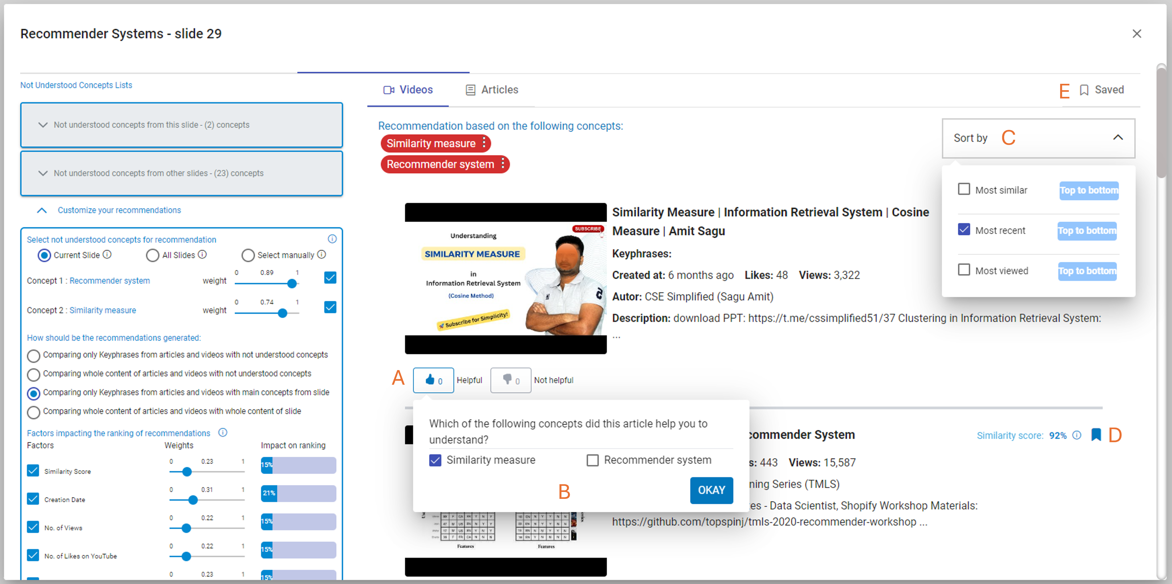Check the Most similar sort option
This screenshot has height=584, width=1172.
964,189
